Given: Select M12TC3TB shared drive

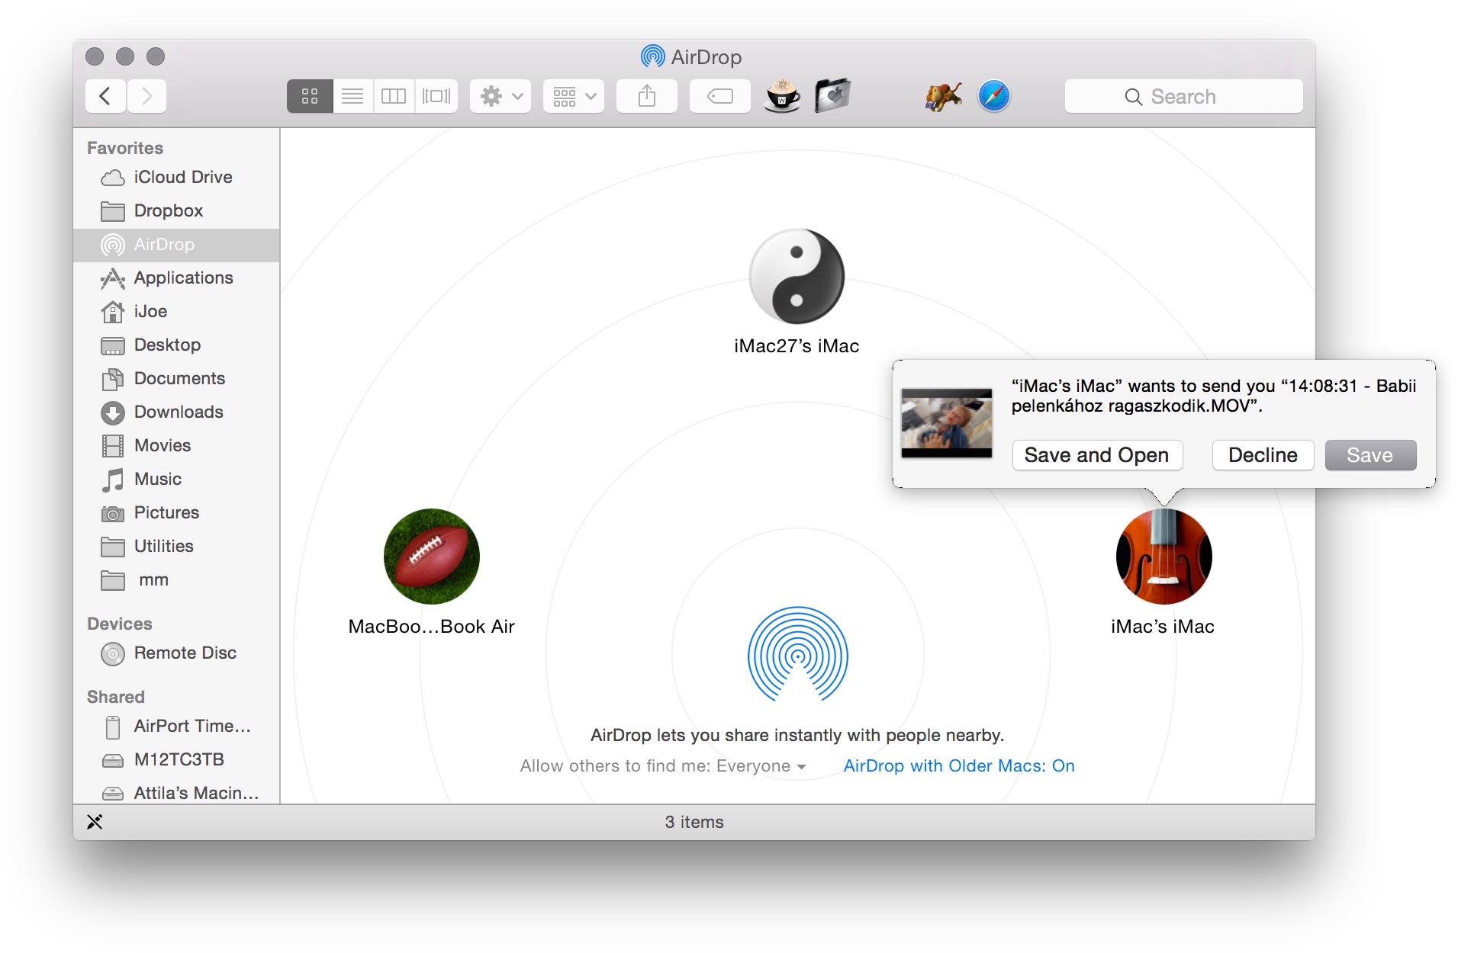Looking at the screenshot, I should [x=176, y=759].
